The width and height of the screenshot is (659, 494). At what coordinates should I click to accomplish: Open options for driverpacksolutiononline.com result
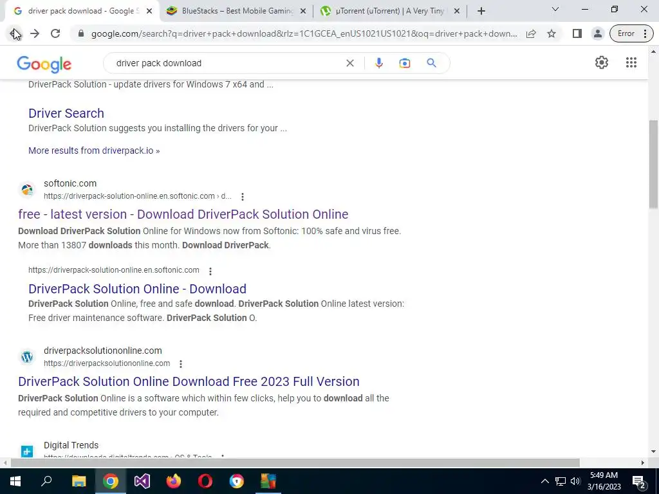click(181, 364)
